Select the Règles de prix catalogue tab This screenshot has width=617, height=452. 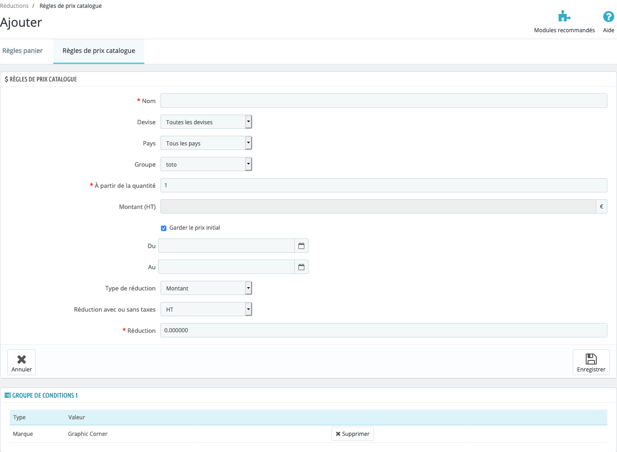(x=99, y=51)
